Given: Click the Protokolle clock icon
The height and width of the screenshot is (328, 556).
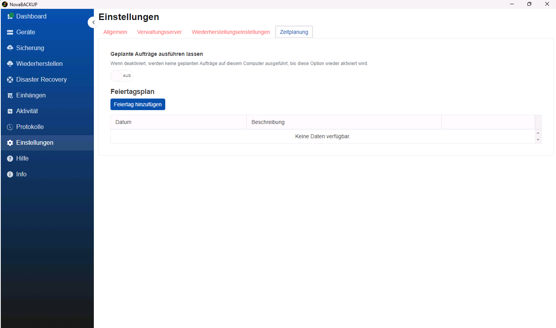Looking at the screenshot, I should 10,127.
